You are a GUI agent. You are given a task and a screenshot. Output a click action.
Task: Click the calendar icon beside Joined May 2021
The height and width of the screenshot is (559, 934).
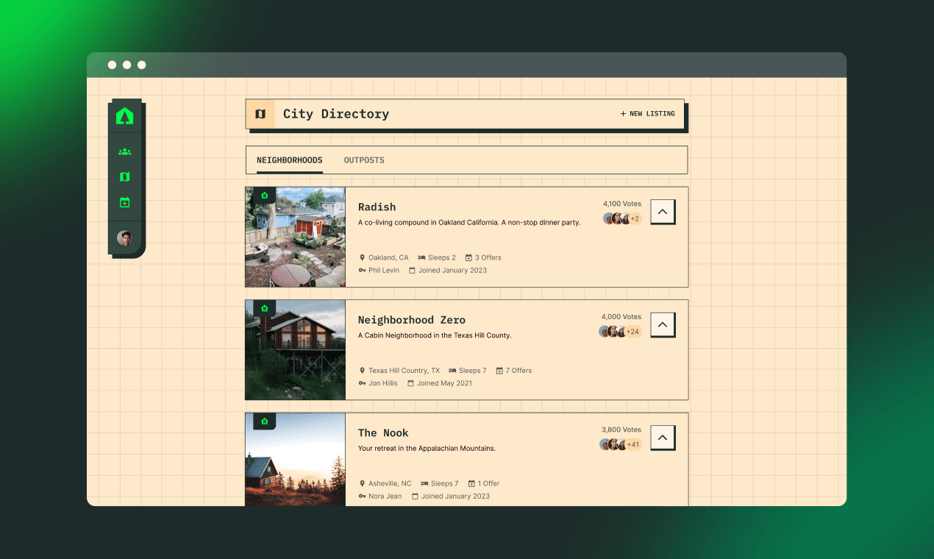410,383
